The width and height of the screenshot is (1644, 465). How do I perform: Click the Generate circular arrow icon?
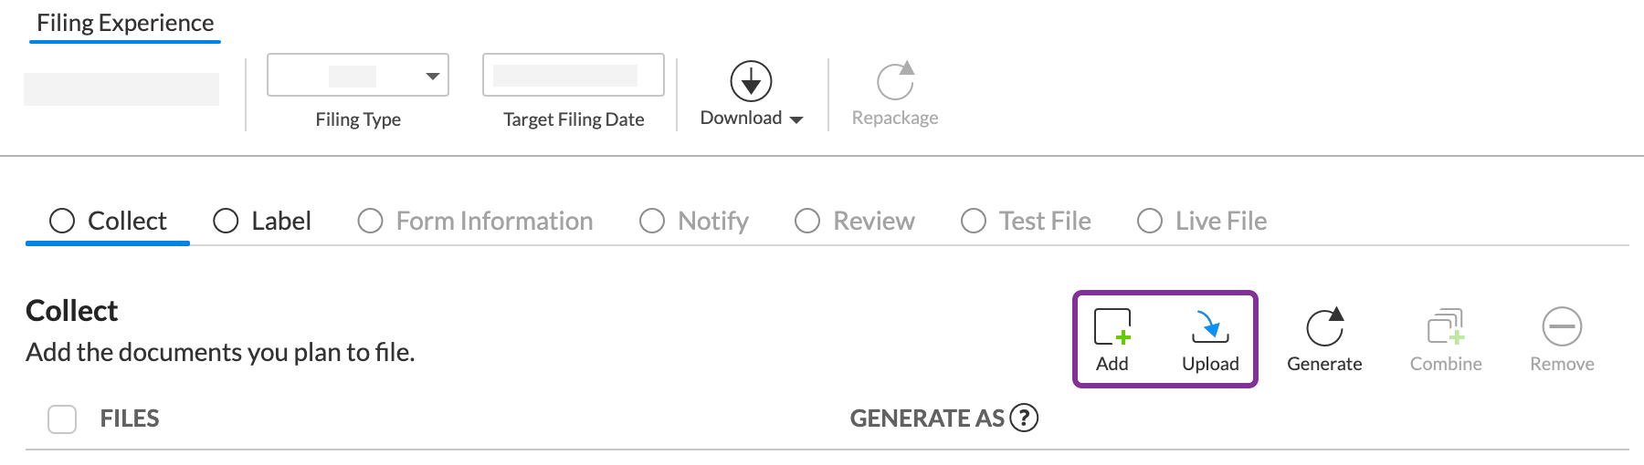coord(1324,327)
